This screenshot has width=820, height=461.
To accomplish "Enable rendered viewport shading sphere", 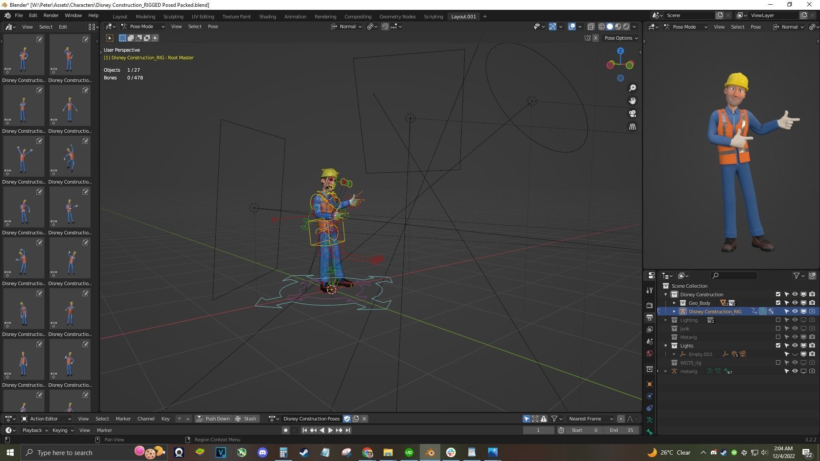I will pyautogui.click(x=626, y=26).
